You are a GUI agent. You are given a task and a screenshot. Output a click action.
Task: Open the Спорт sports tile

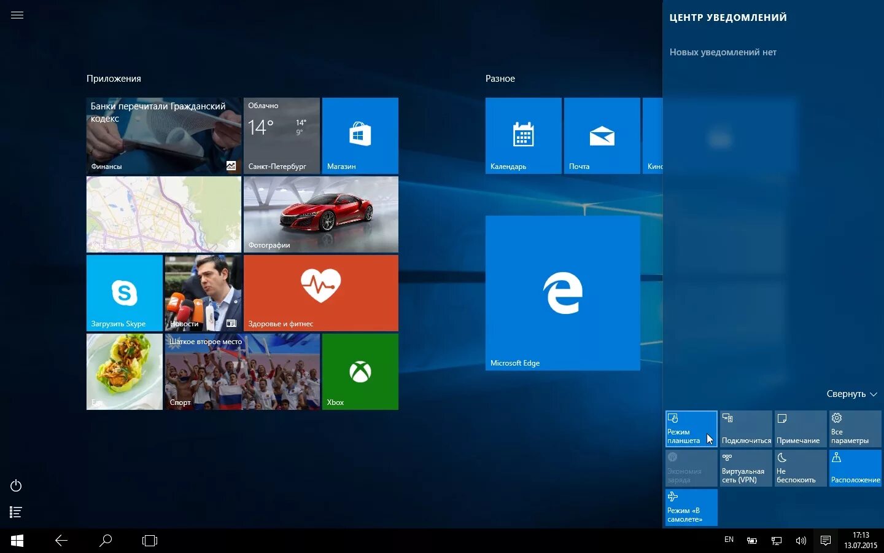point(242,372)
